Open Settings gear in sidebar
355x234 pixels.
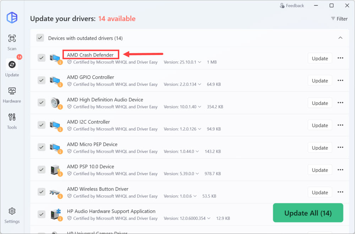tap(12, 215)
